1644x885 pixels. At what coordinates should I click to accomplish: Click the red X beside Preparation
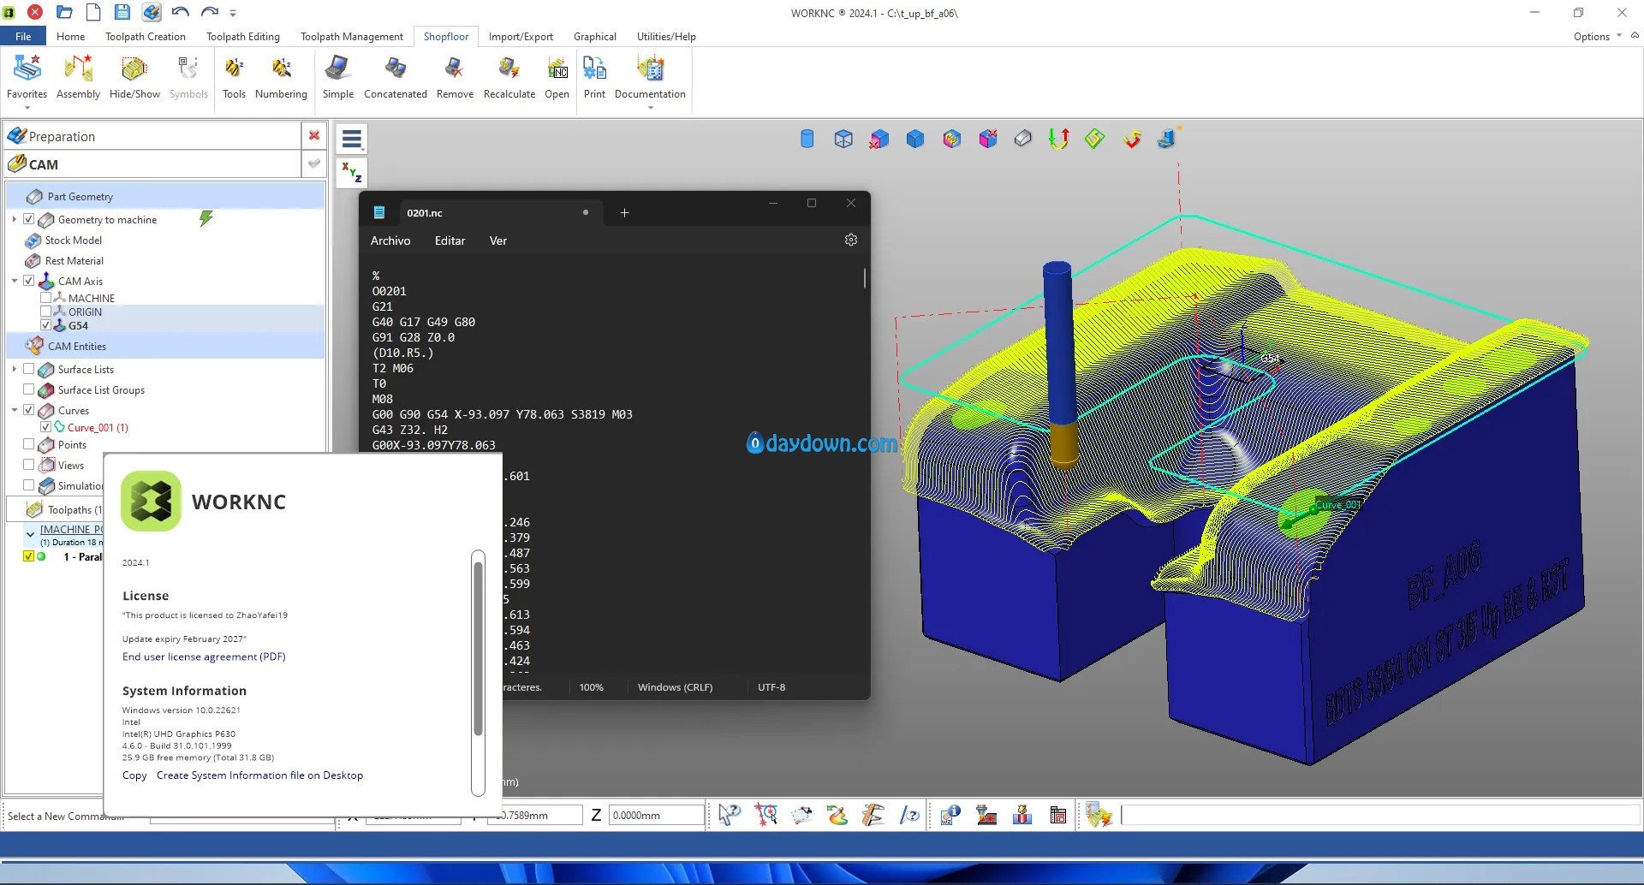tap(314, 135)
